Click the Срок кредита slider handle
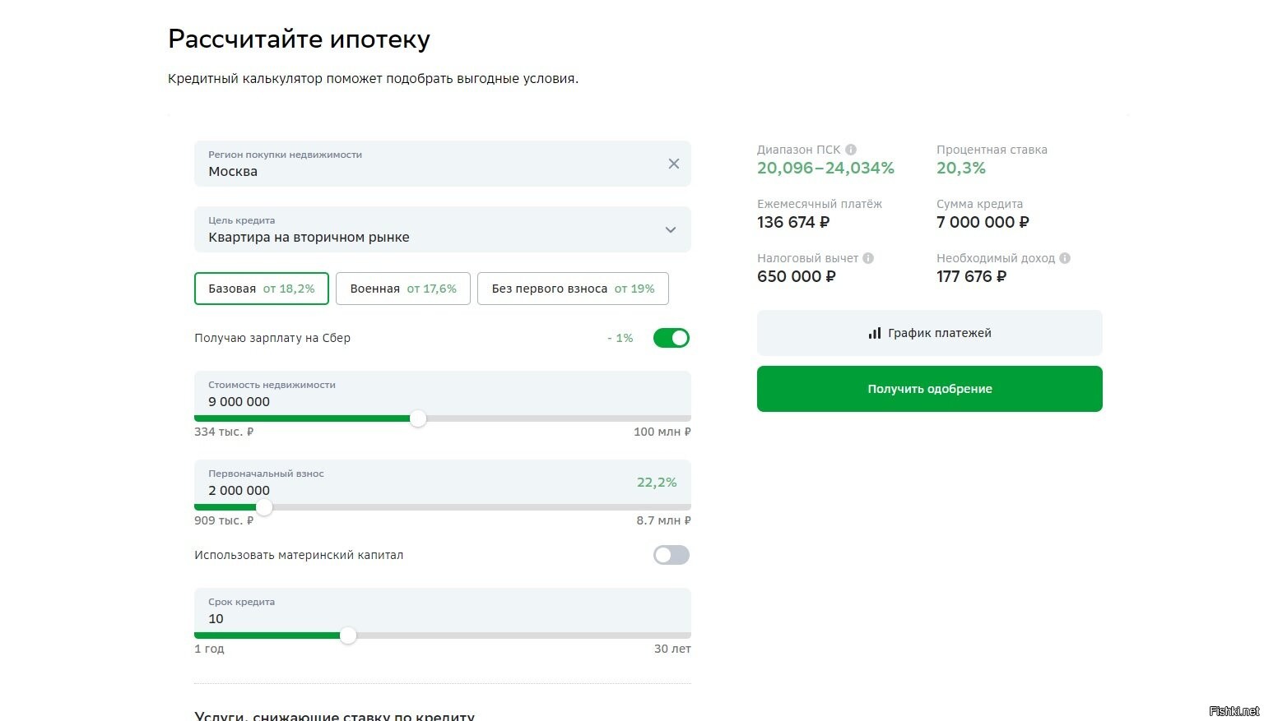1264x721 pixels. (348, 635)
